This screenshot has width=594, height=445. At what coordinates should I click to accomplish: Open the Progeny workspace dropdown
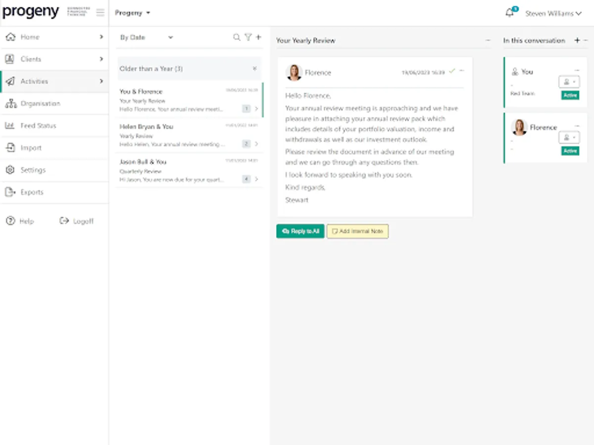coord(132,12)
